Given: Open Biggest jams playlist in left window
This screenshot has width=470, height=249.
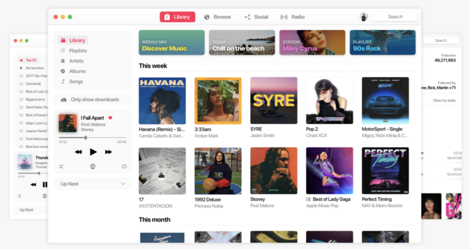Looking at the screenshot, I should coord(32,99).
